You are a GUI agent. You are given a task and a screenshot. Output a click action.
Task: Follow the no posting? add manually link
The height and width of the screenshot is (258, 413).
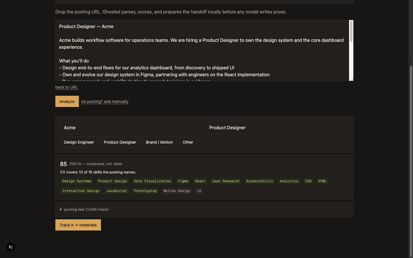coord(105,101)
